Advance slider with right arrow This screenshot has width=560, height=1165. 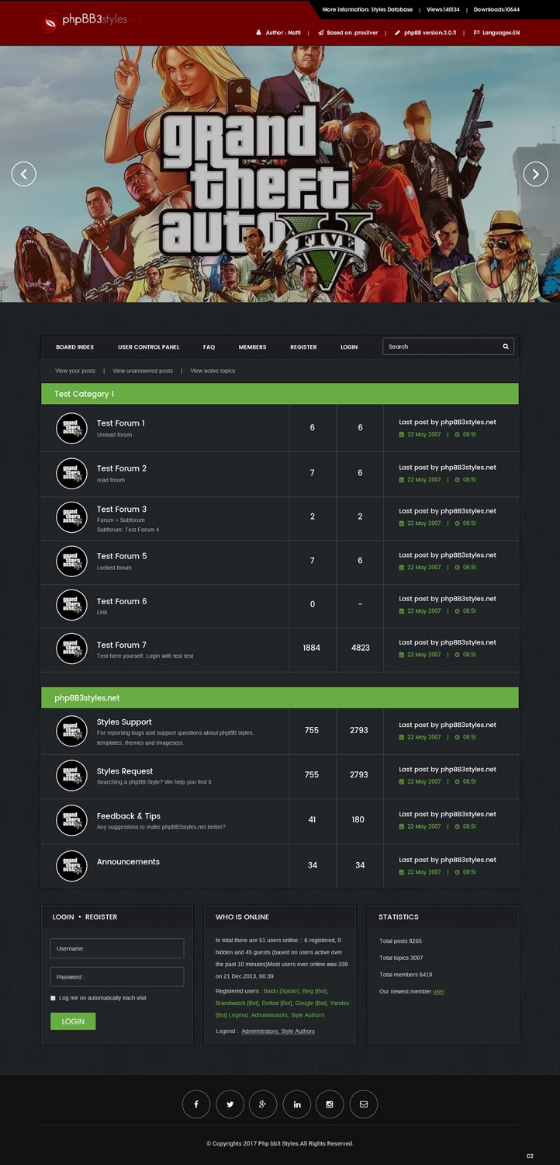click(x=536, y=174)
